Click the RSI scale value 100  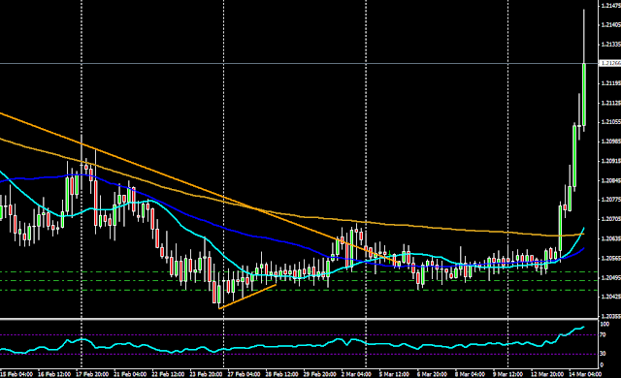[x=605, y=325]
